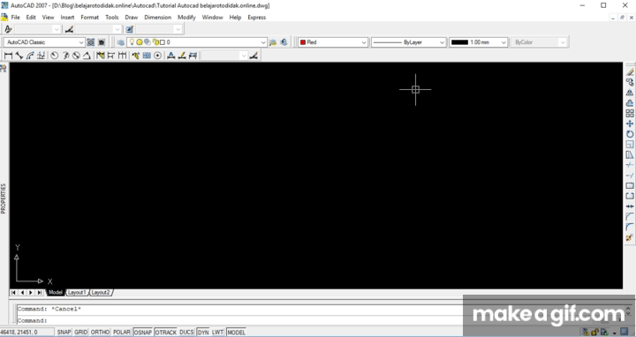Toggle OSNAP in the status bar
The height and width of the screenshot is (337, 636).
click(x=143, y=332)
